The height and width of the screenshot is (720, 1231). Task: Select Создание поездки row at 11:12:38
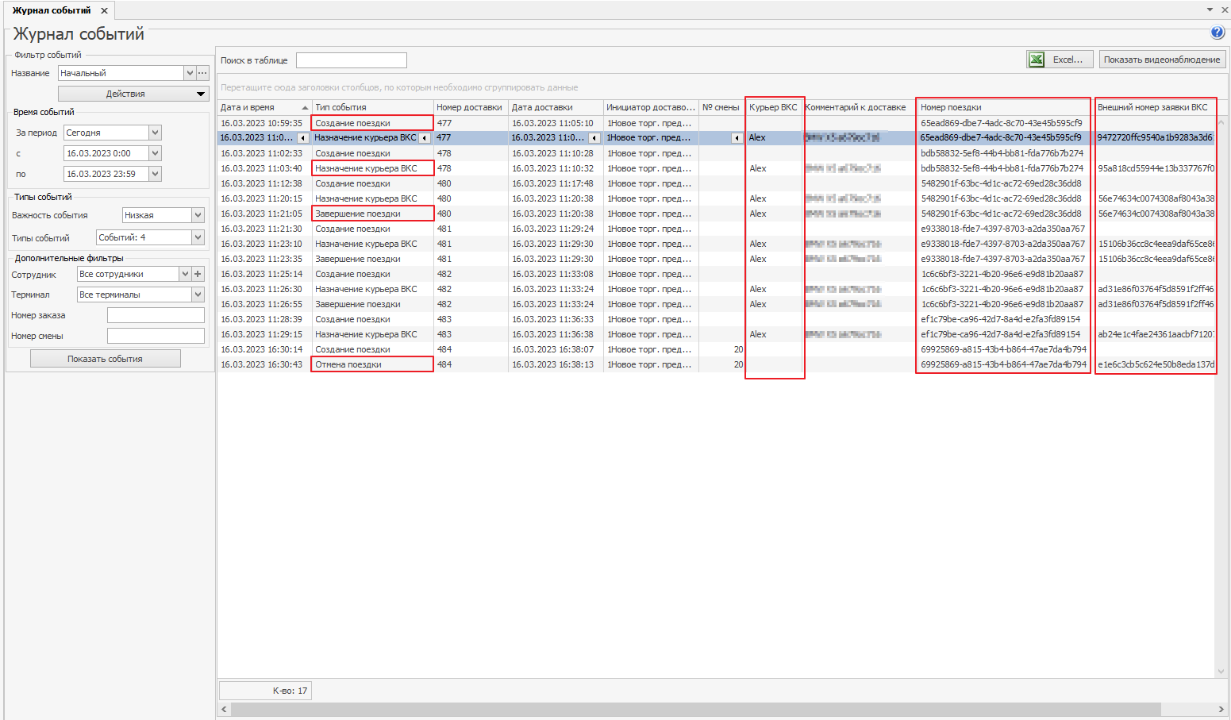point(717,183)
